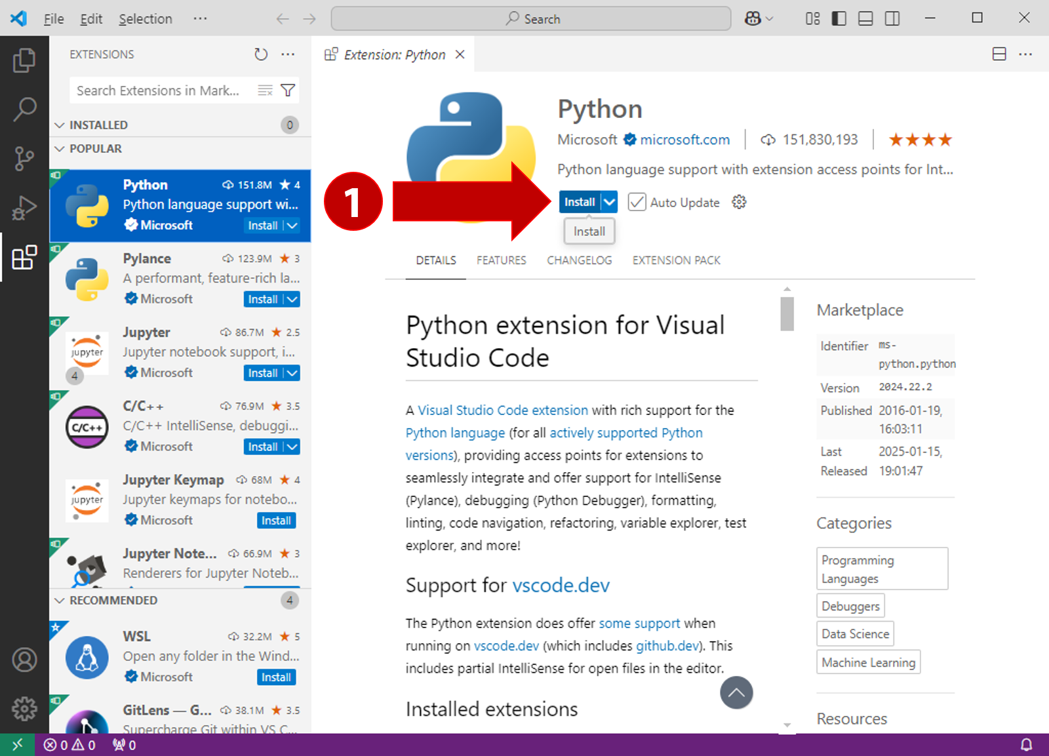1049x756 pixels.
Task: Refresh the extensions list
Action: click(261, 54)
